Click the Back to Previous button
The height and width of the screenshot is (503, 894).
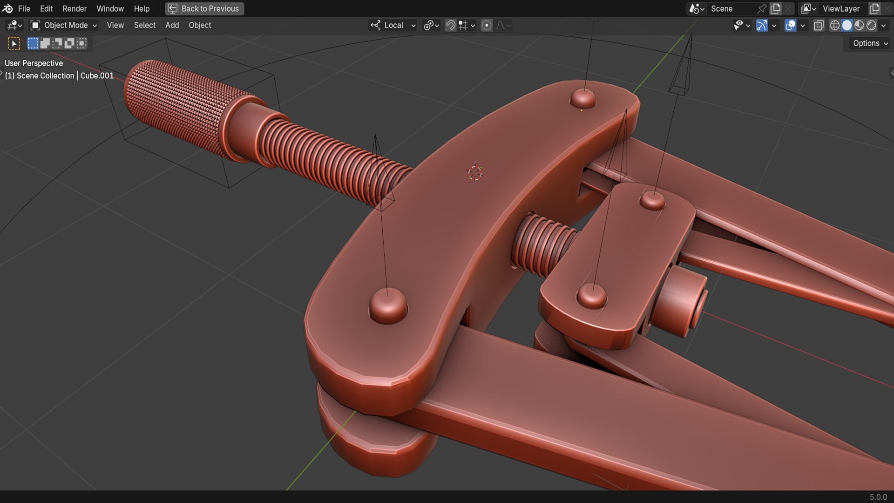[x=204, y=8]
